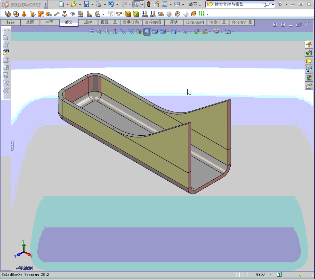Viewport: 315px width, 279px height.
Task: Toggle the shaded with edges display style
Action: [x=147, y=32]
